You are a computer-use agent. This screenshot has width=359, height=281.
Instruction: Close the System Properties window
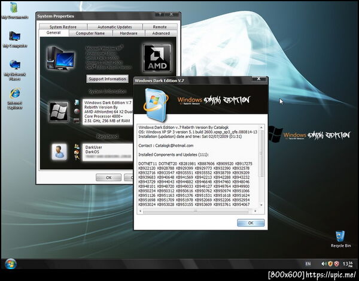171,14
